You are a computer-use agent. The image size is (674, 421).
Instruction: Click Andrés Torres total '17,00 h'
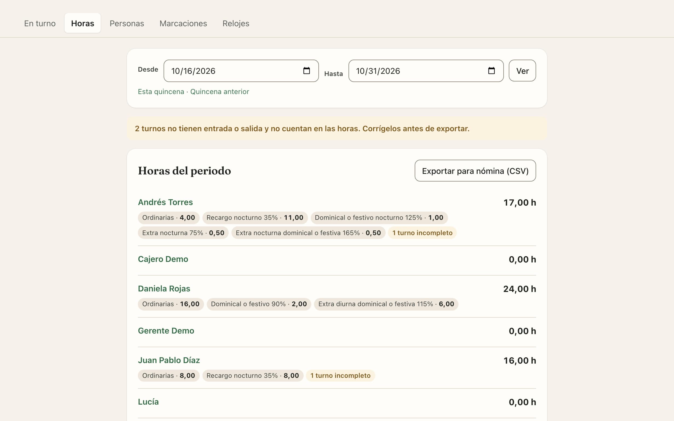pos(520,202)
